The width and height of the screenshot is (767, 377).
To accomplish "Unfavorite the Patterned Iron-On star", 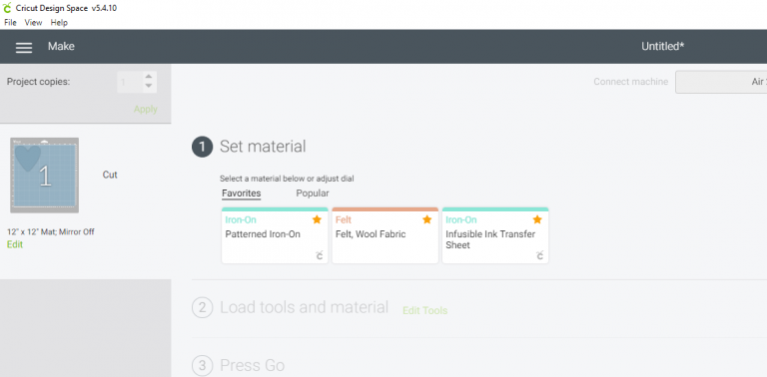I will pyautogui.click(x=317, y=219).
